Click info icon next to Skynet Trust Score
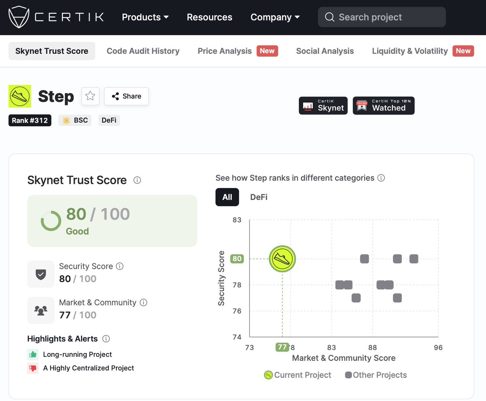 (137, 180)
